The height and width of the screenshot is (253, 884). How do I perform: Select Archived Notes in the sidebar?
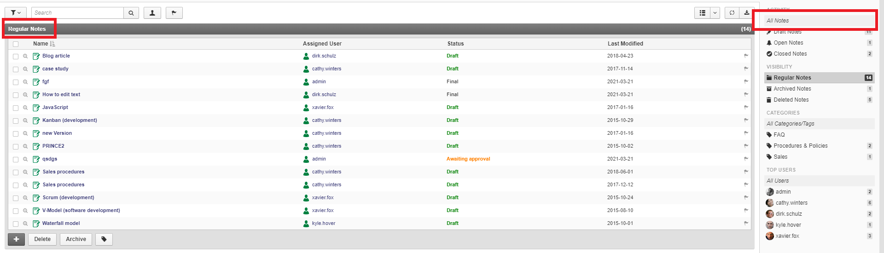(x=820, y=89)
